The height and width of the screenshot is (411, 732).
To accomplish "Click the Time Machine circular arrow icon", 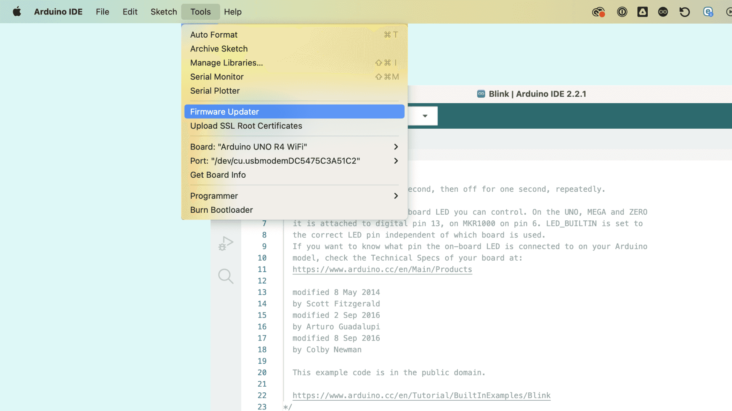I will 684,12.
